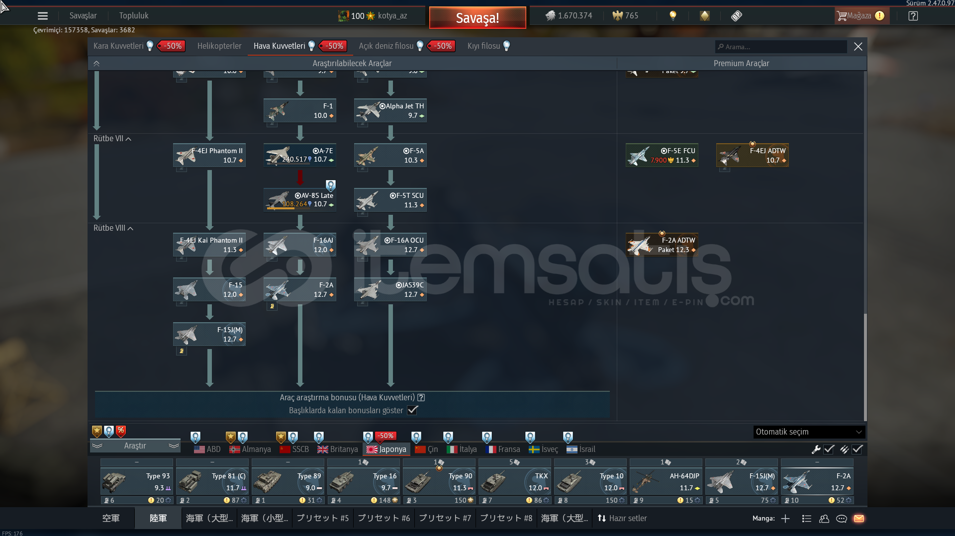Click the research tree vertical scrollbar
Screen dimensions: 955x536
865,367
